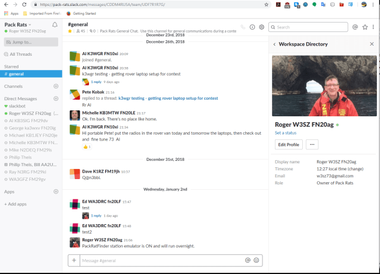
Task: Open channel settings gear
Action: click(261, 27)
